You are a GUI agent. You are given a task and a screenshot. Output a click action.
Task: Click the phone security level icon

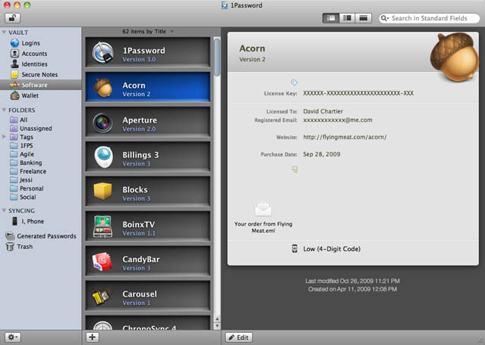tap(295, 249)
